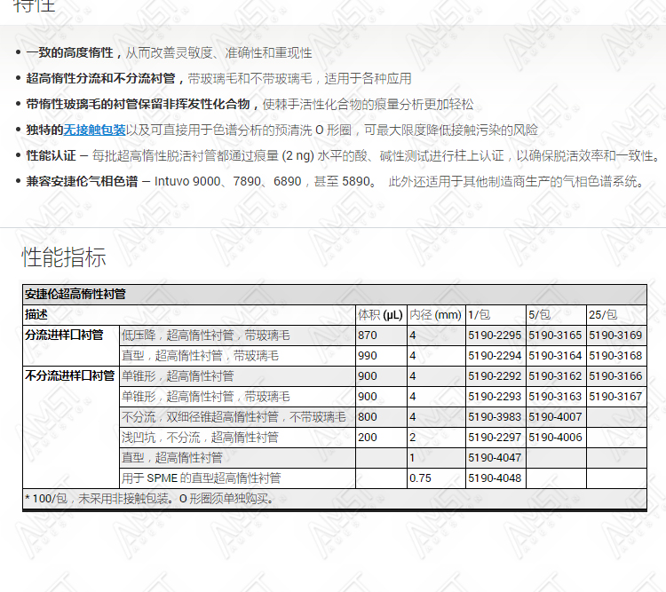666x592 pixels.
Task: Click the 浅凹坑，不分流 liner description
Action: tap(200, 438)
